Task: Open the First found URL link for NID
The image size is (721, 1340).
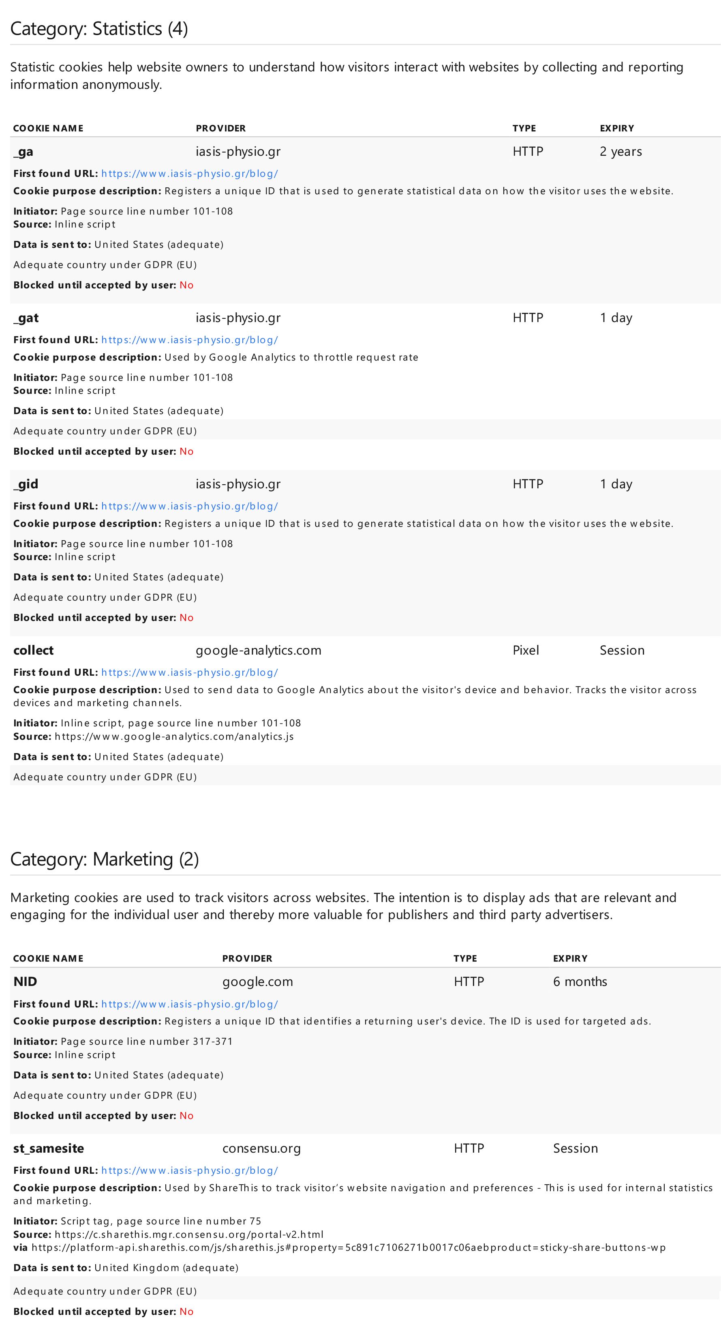Action: click(189, 1004)
